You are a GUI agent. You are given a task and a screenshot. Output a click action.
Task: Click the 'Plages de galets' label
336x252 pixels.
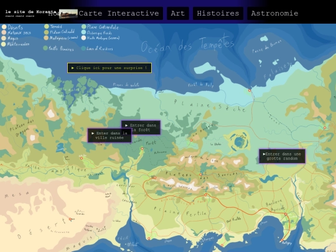[x=126, y=85]
